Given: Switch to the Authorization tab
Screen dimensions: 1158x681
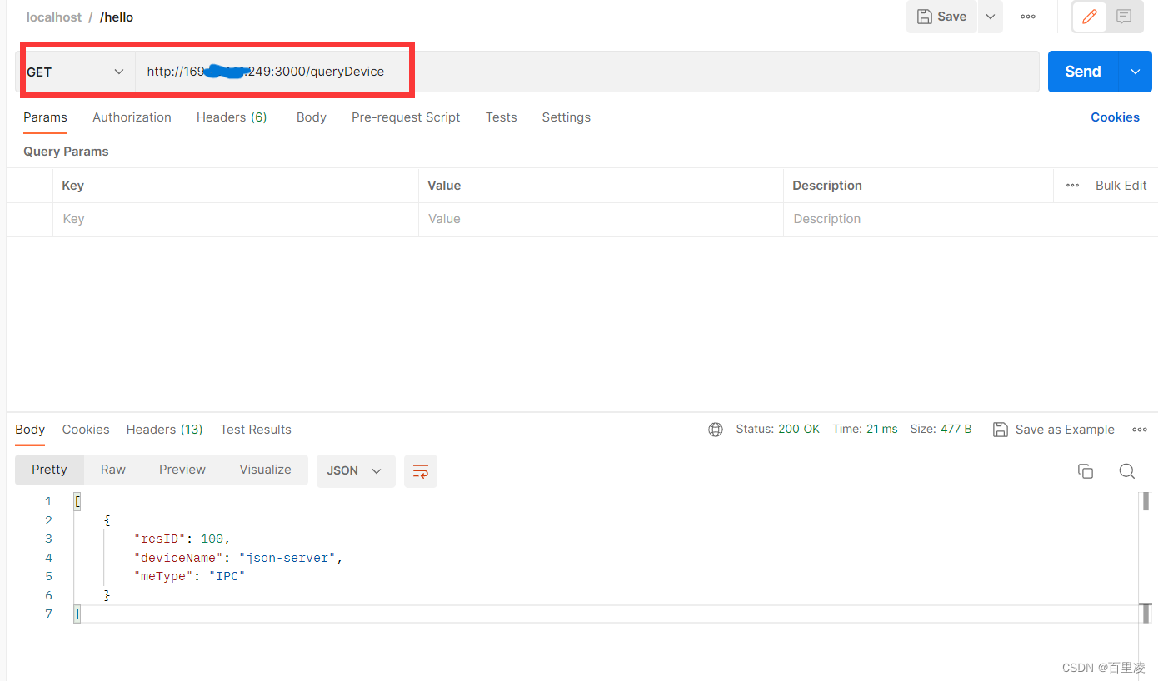Looking at the screenshot, I should (132, 117).
